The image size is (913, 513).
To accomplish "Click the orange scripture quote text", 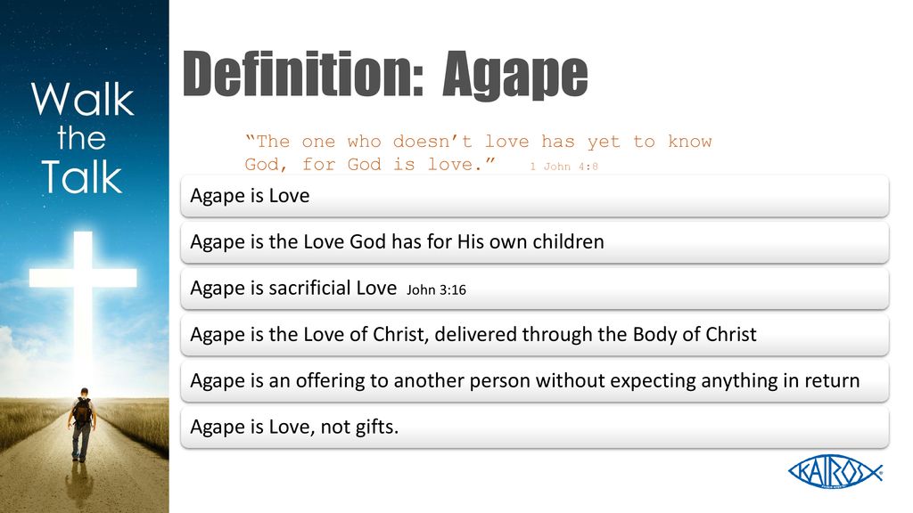I will (x=478, y=153).
